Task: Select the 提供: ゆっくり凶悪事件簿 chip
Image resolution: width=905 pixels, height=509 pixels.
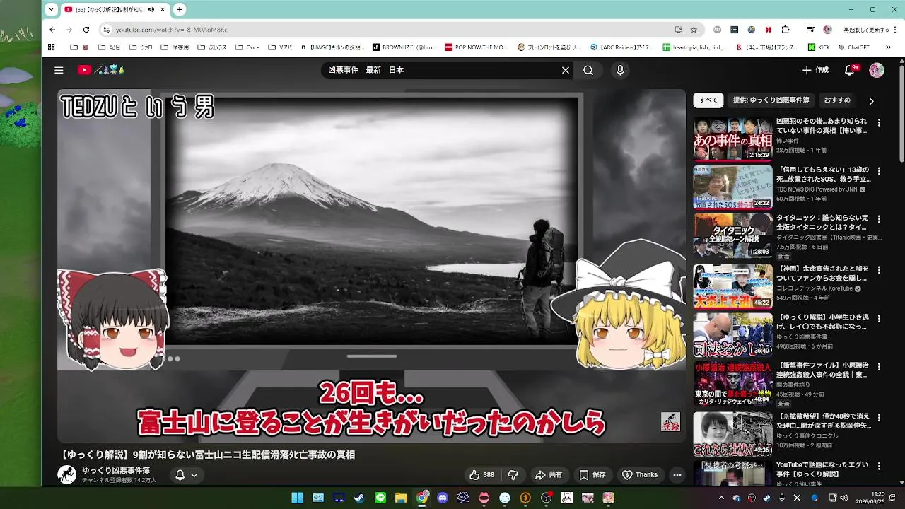Action: click(x=771, y=100)
